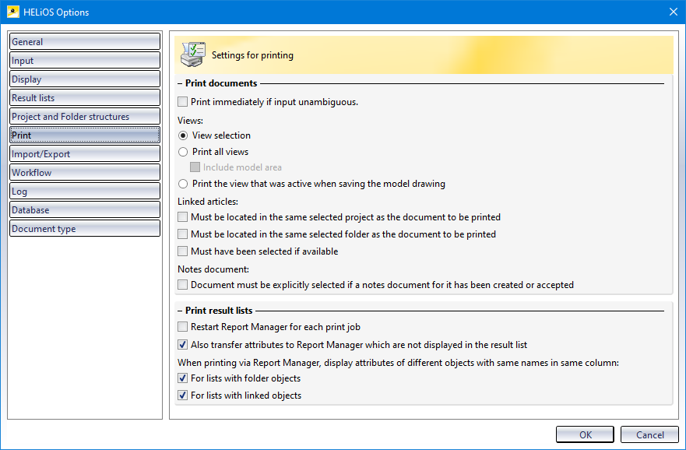The width and height of the screenshot is (686, 450).
Task: Switch to Document type settings
Action: (85, 229)
